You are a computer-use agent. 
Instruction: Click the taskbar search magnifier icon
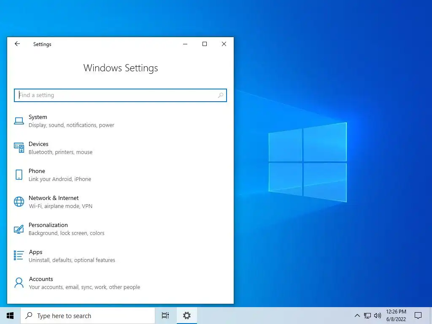tap(29, 316)
